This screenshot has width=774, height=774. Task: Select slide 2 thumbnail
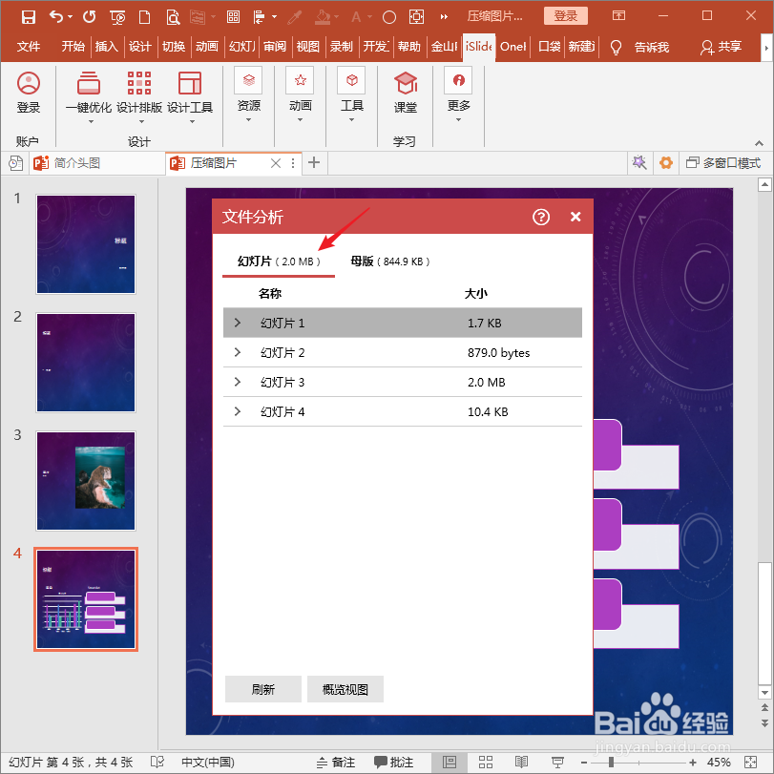tap(85, 363)
